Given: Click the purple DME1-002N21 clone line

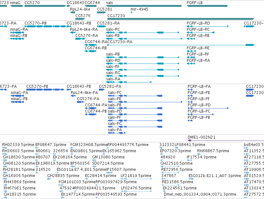Looking at the screenshot, I should 226,140.
